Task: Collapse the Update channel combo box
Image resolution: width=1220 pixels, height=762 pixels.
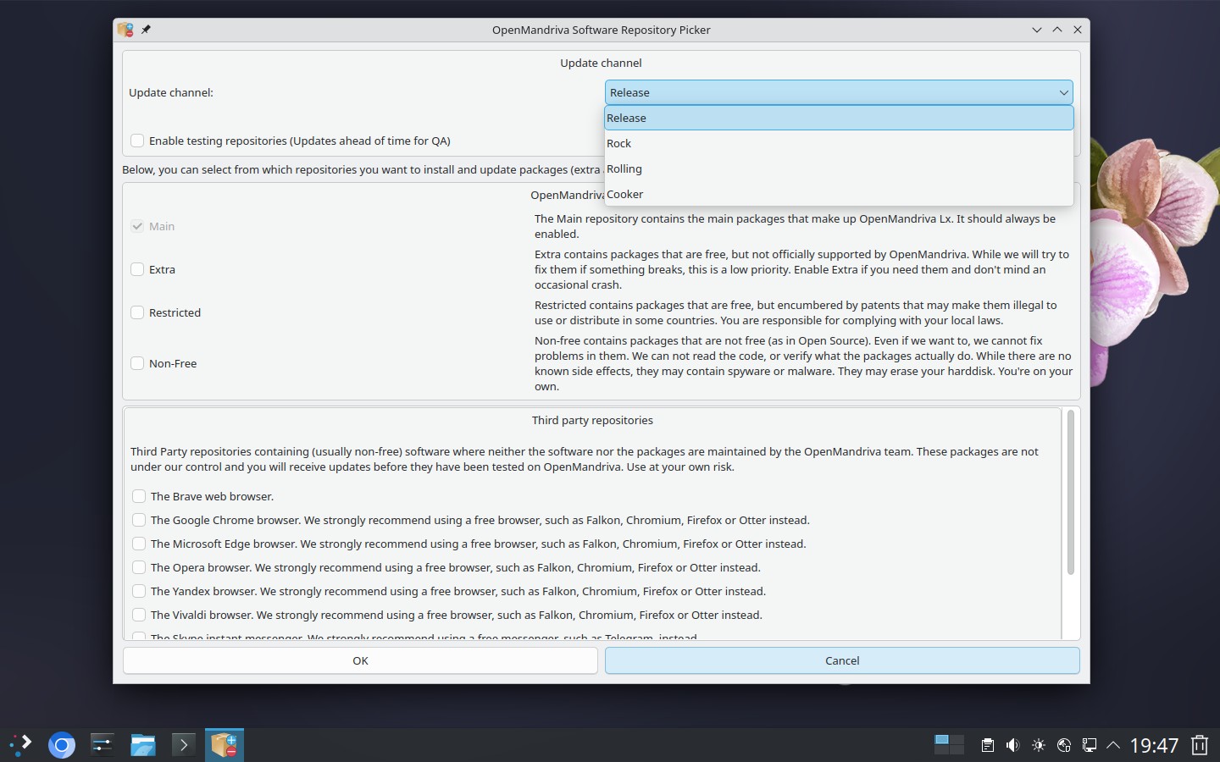Action: point(838,92)
